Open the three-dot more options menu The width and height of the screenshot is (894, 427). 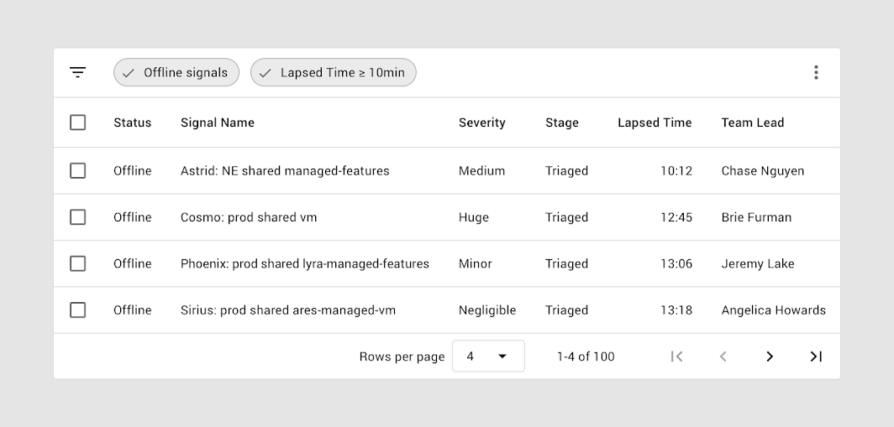pos(816,72)
